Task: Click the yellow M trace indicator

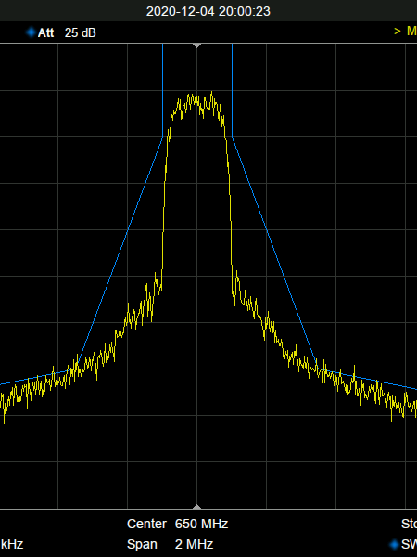Action: tap(411, 32)
